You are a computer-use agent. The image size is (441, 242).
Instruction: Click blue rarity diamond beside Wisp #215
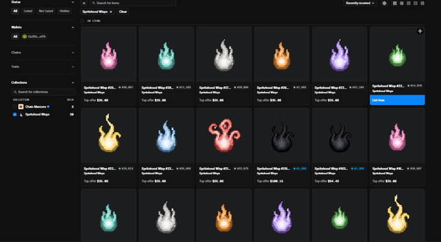[x=294, y=169]
